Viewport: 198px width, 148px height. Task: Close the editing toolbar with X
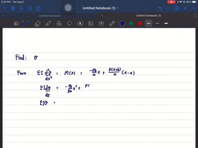[x=185, y=8]
